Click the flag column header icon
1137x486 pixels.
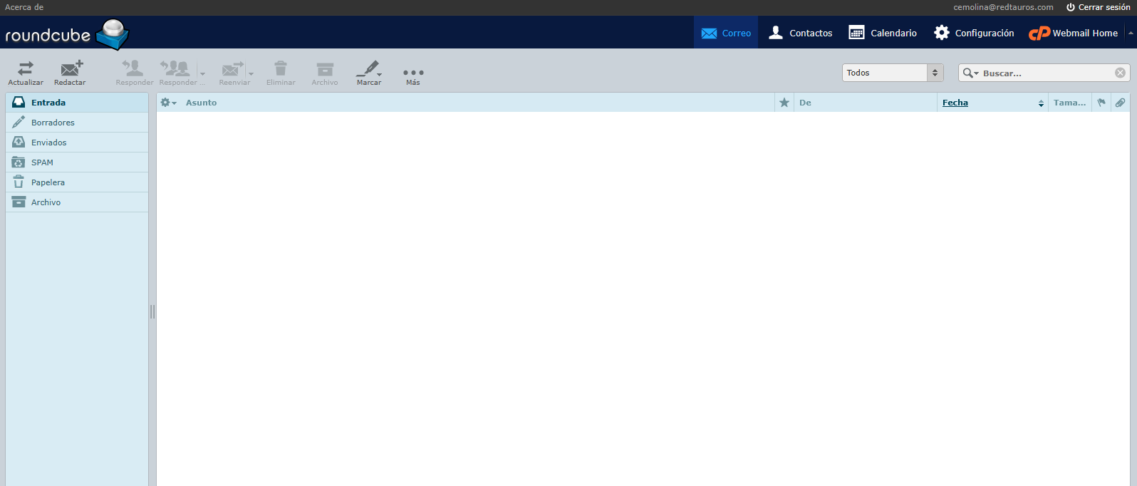tap(1101, 103)
